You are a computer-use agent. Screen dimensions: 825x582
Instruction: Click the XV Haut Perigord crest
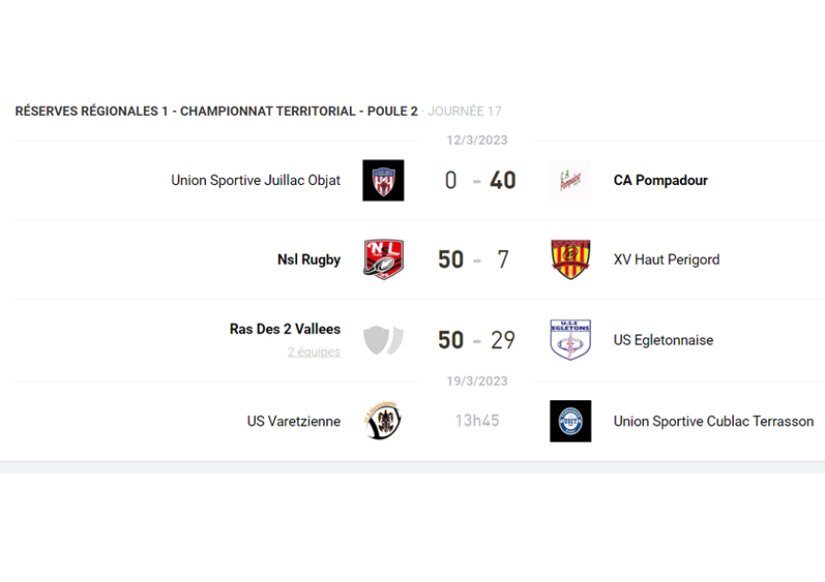pos(570,260)
